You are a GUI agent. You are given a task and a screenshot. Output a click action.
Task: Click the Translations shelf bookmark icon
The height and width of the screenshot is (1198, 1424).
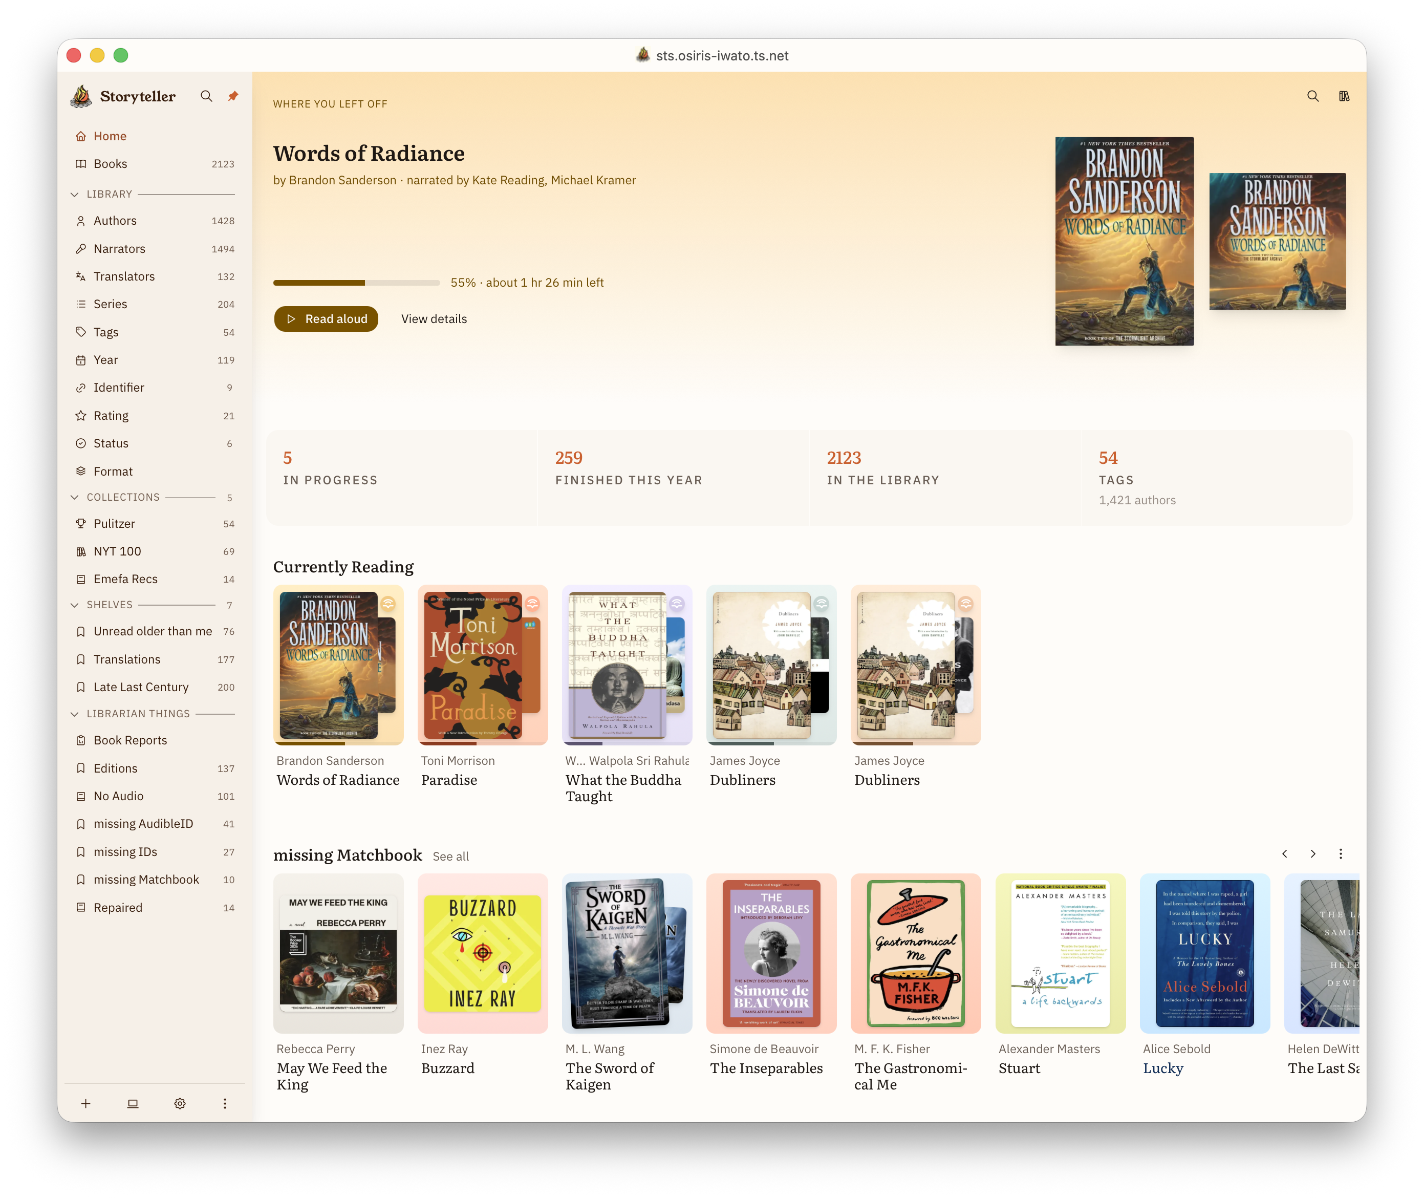(81, 659)
